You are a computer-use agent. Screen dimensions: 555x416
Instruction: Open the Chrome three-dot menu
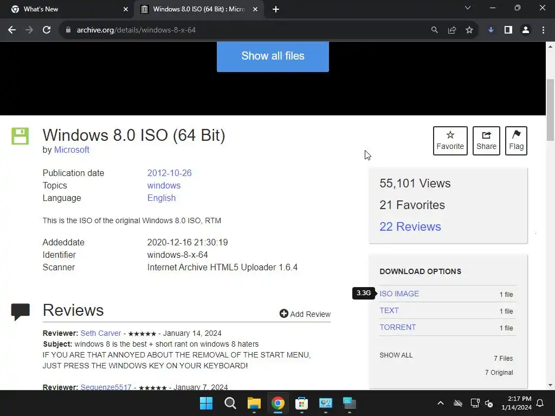click(543, 30)
